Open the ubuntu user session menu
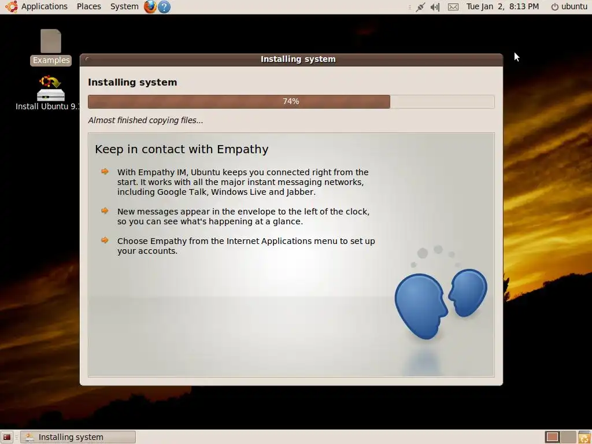The height and width of the screenshot is (444, 592). [x=569, y=6]
